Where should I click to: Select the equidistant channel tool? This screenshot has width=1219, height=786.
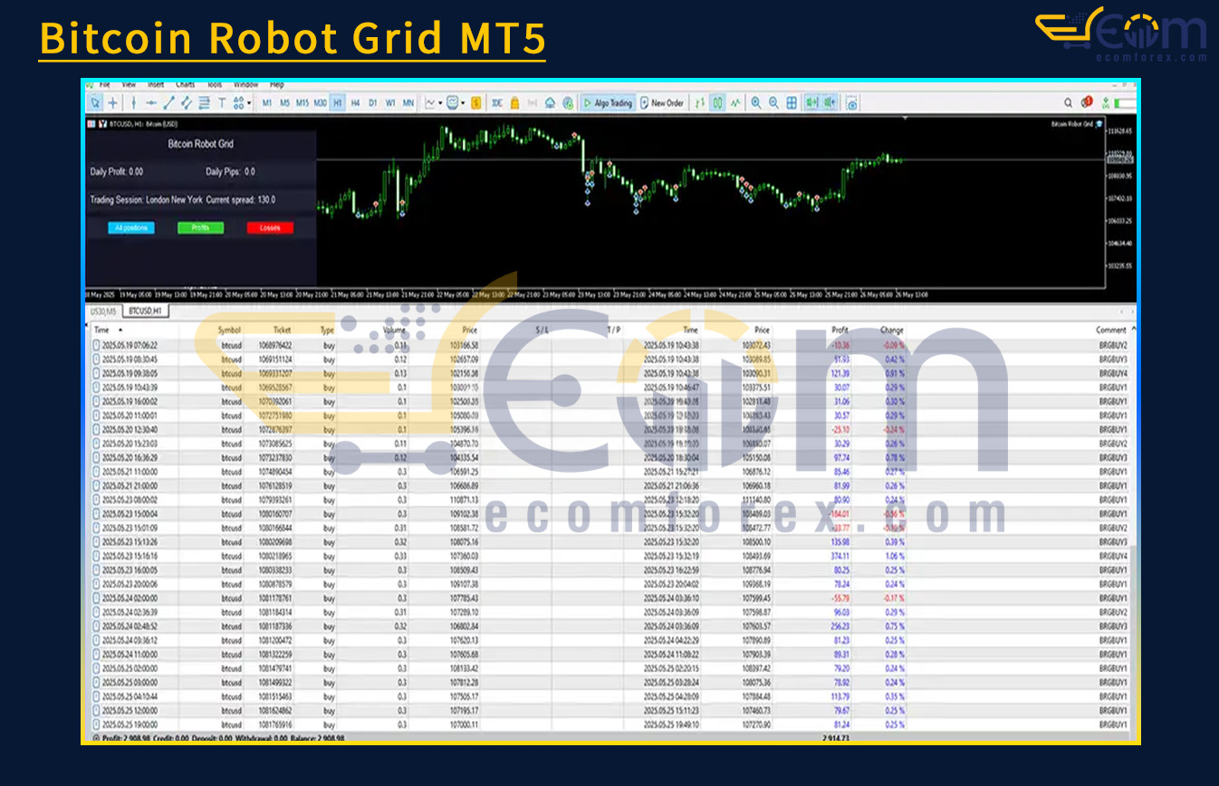187,103
